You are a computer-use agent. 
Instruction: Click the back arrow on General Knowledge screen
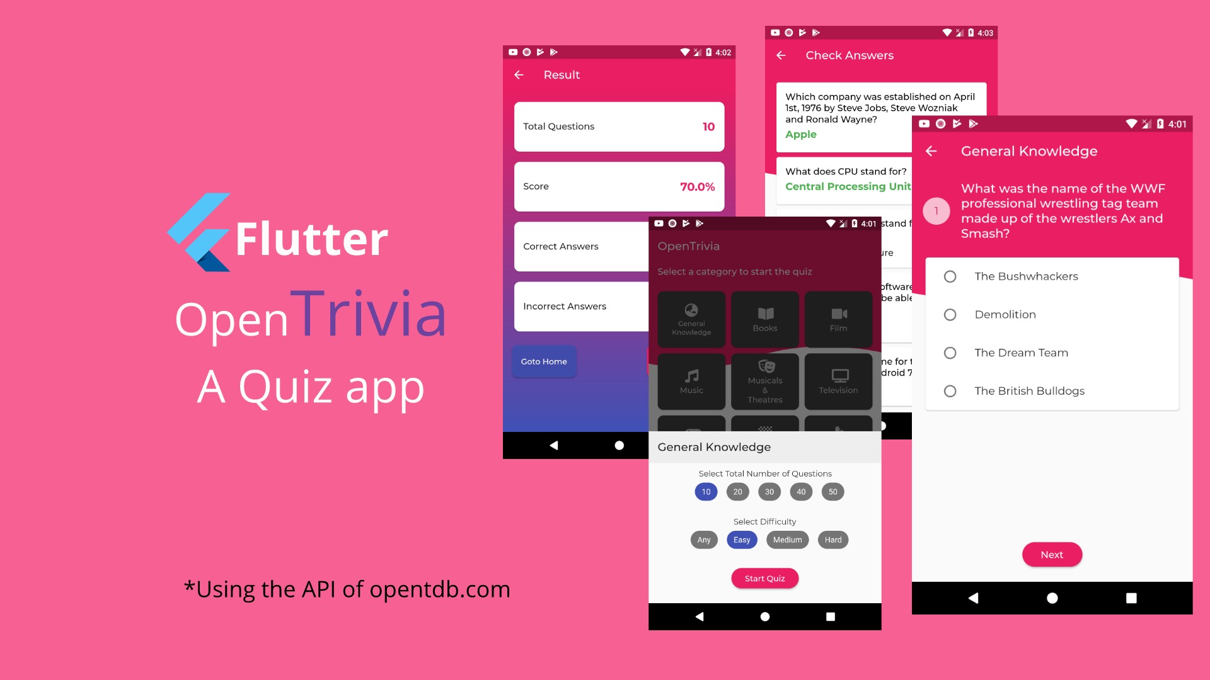[931, 150]
